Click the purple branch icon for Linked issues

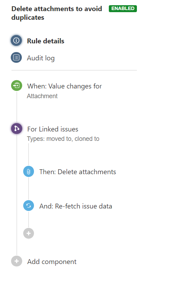(17, 128)
